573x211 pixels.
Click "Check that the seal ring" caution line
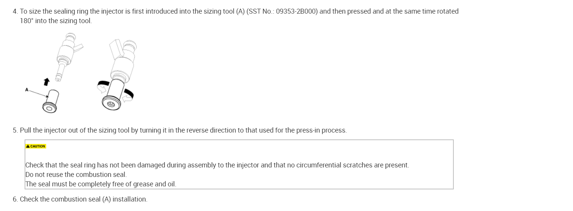tap(217, 165)
